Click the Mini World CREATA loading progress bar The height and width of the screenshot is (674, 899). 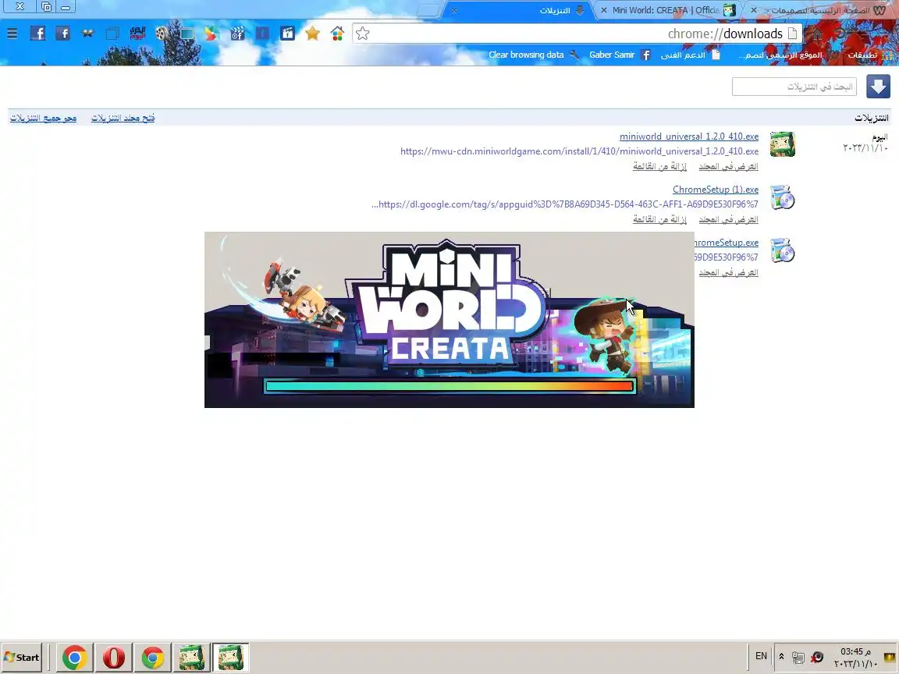click(x=449, y=386)
